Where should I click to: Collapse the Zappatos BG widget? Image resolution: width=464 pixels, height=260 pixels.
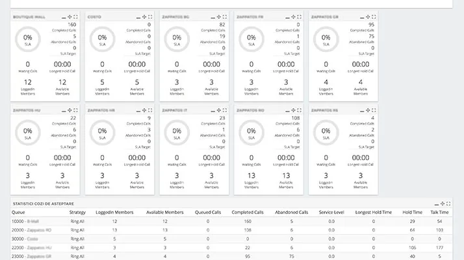coord(213,17)
